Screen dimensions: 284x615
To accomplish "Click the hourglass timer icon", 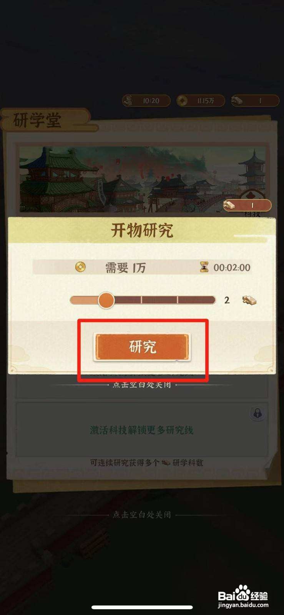I will [204, 267].
